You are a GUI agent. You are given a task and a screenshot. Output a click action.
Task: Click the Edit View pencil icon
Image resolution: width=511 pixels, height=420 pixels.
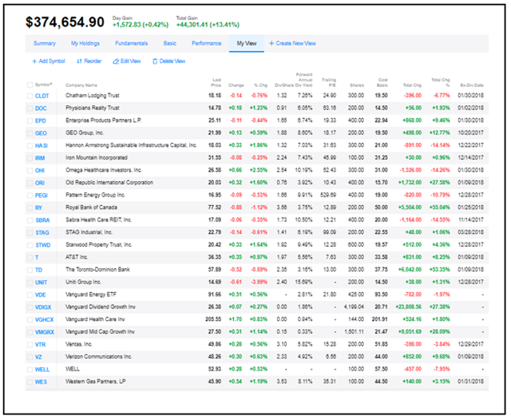pyautogui.click(x=116, y=61)
